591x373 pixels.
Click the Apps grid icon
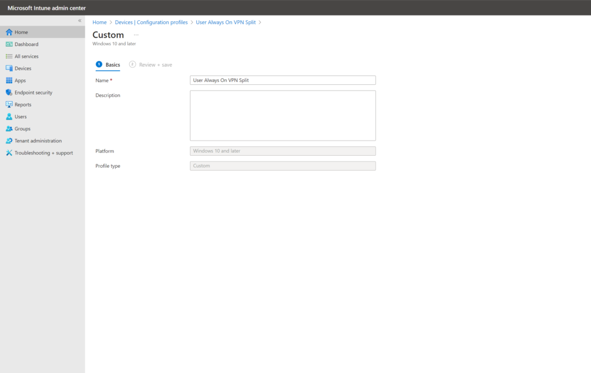[x=9, y=80]
